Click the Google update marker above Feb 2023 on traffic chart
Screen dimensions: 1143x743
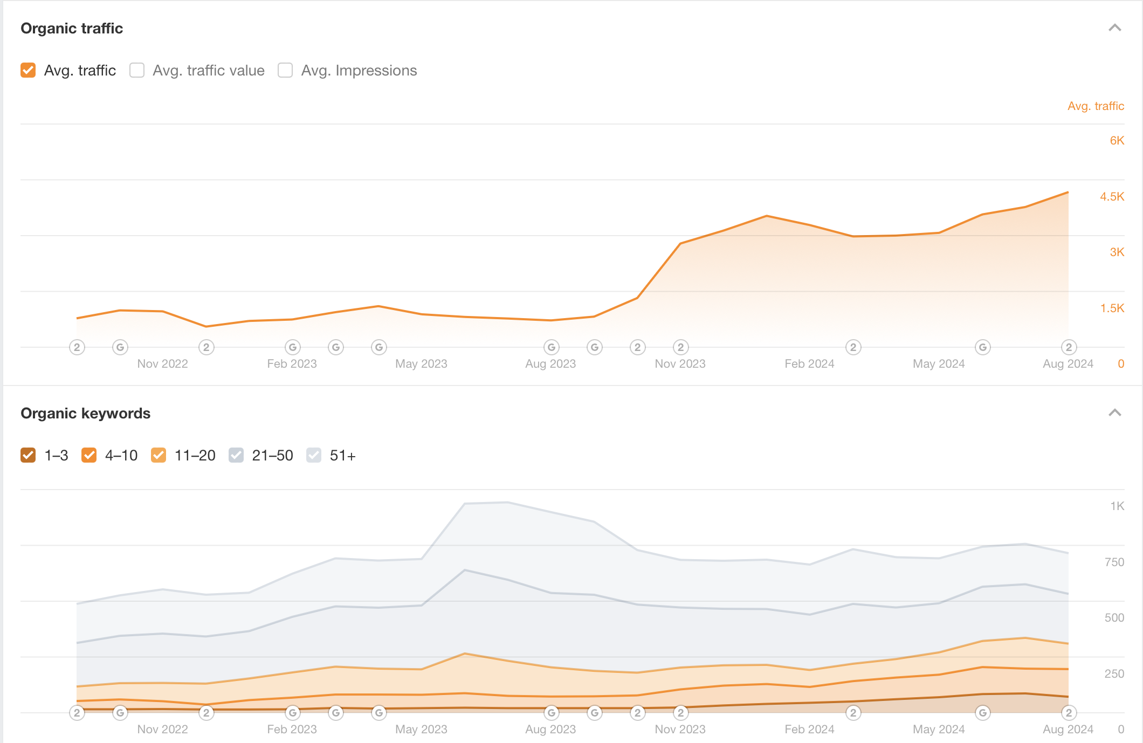pos(292,347)
